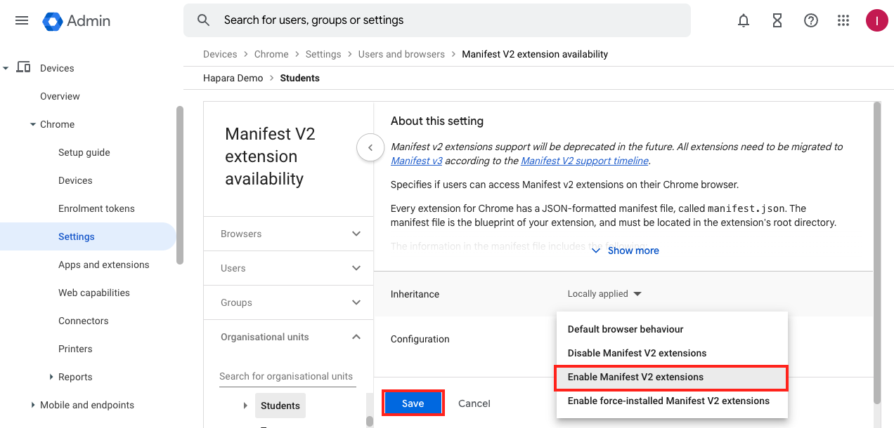Show more of the setting description
The image size is (894, 428).
[625, 250]
